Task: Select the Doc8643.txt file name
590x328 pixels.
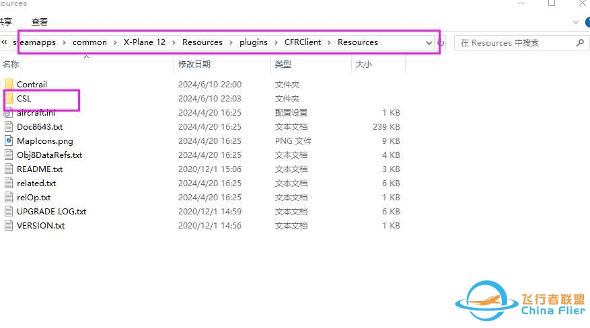Action: click(40, 126)
